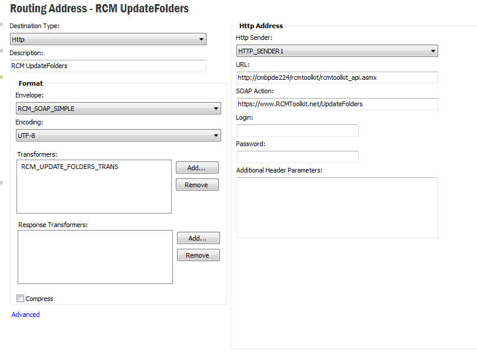
Task: Focus the URL input field
Action: point(337,77)
